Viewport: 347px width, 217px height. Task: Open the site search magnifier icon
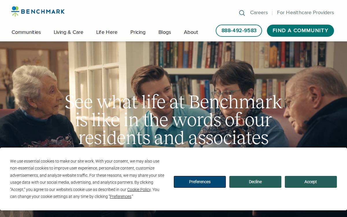tap(242, 13)
